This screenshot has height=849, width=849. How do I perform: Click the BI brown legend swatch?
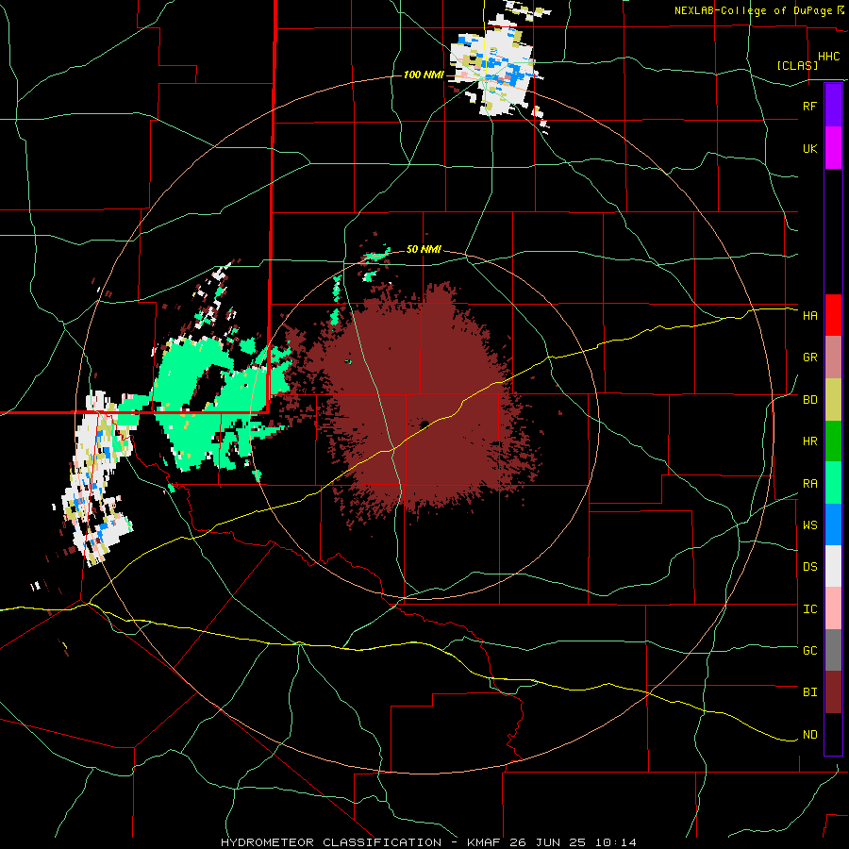[833, 692]
